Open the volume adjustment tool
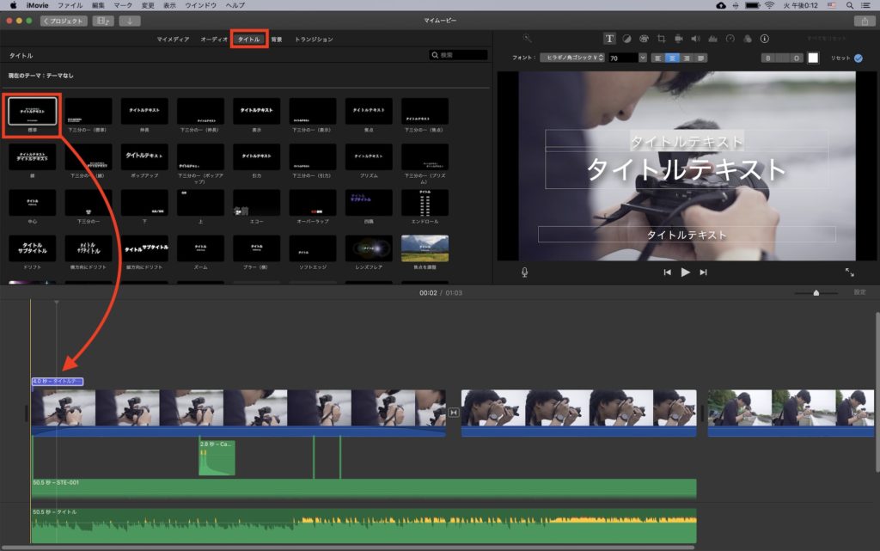This screenshot has height=551, width=880. 695,39
